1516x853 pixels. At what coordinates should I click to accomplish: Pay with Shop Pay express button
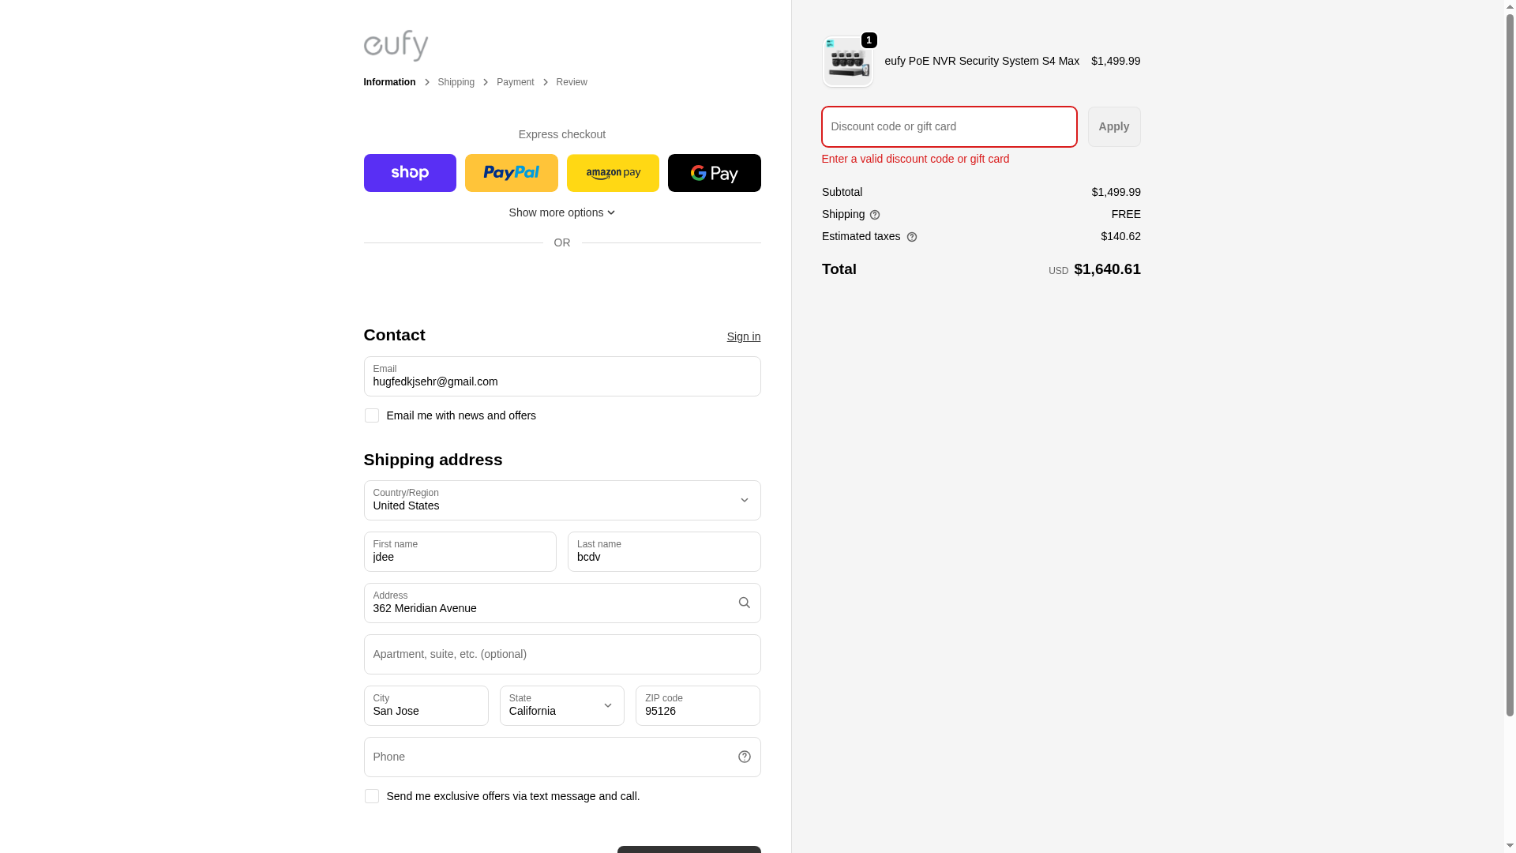410,173
